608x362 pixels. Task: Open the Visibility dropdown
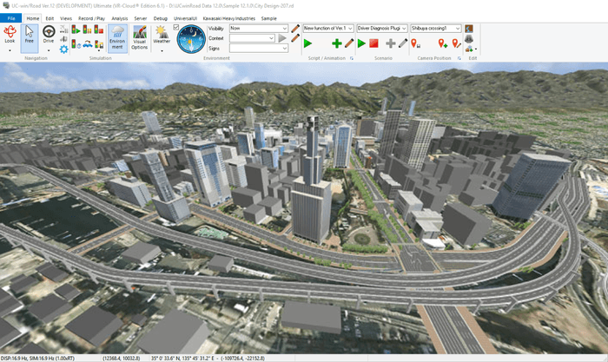click(x=284, y=29)
